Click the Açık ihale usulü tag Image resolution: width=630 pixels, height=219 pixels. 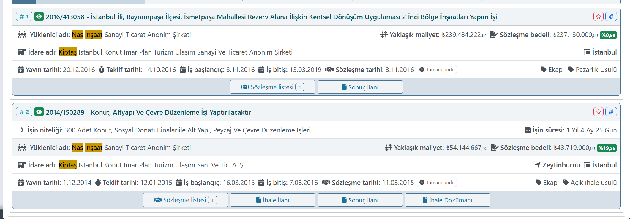click(590, 183)
